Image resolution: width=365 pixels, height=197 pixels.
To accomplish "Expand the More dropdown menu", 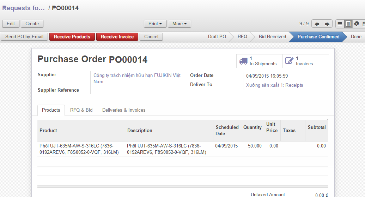I will tap(179, 24).
